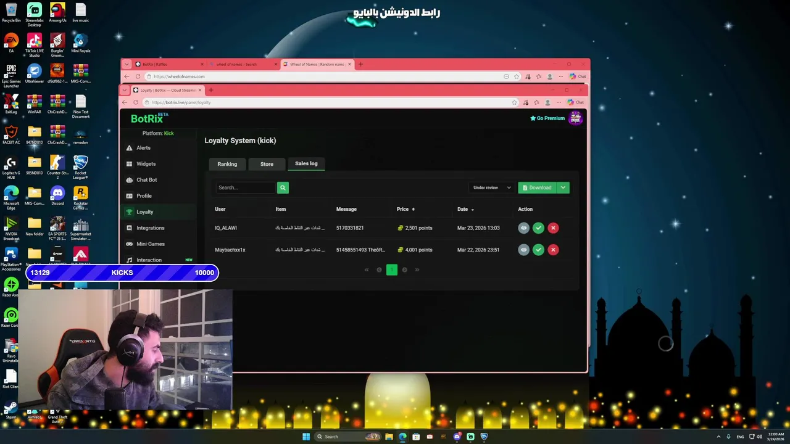Open Interaction in BotRix sidebar
The height and width of the screenshot is (444, 790).
(x=149, y=260)
